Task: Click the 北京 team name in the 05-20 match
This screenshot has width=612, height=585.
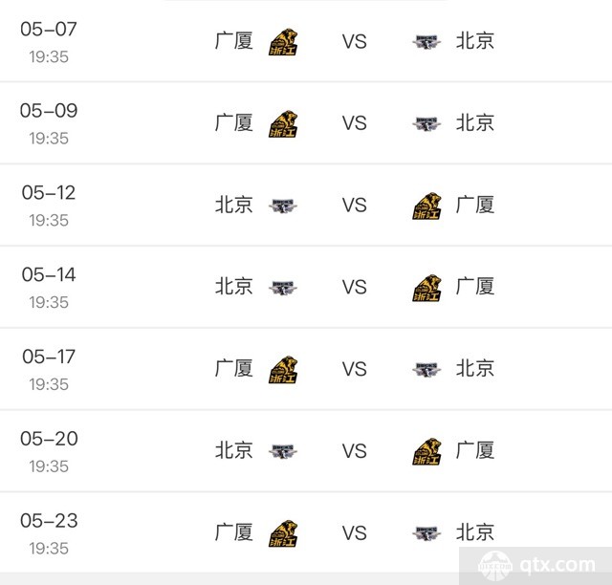Action: 233,450
